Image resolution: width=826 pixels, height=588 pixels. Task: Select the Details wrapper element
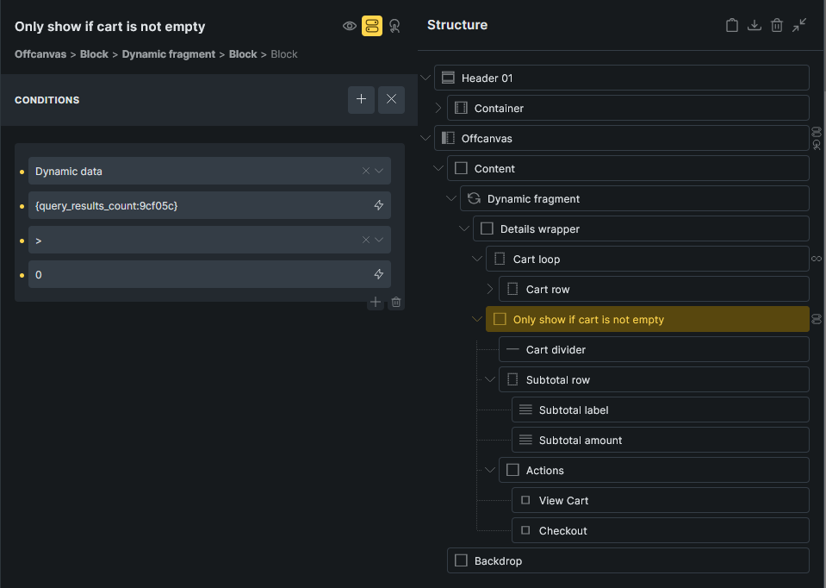(x=641, y=228)
